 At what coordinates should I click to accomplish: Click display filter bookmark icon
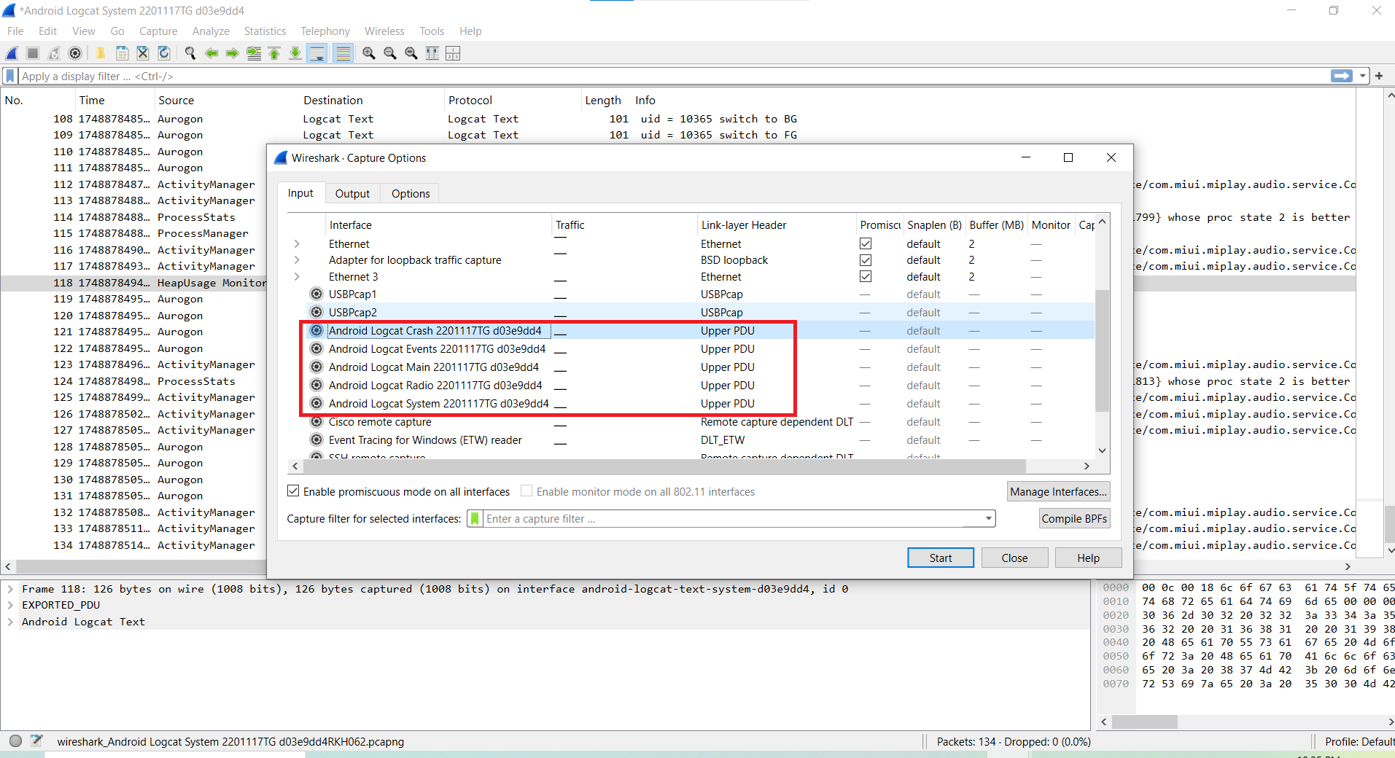pyautogui.click(x=10, y=76)
